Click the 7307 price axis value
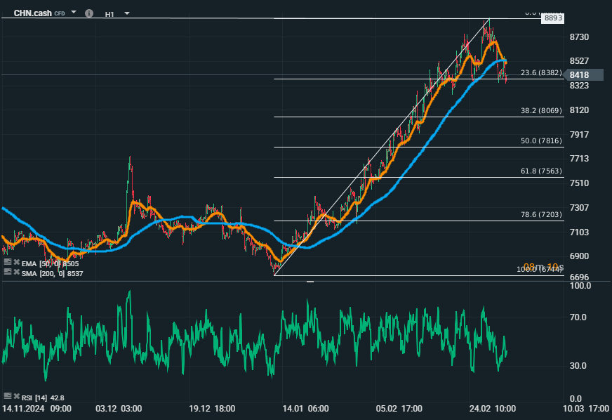 point(579,207)
